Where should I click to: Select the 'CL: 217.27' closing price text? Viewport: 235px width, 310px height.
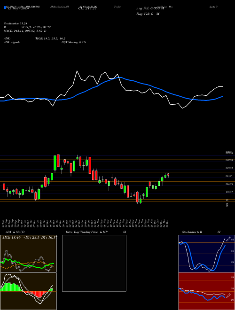coord(87,8)
